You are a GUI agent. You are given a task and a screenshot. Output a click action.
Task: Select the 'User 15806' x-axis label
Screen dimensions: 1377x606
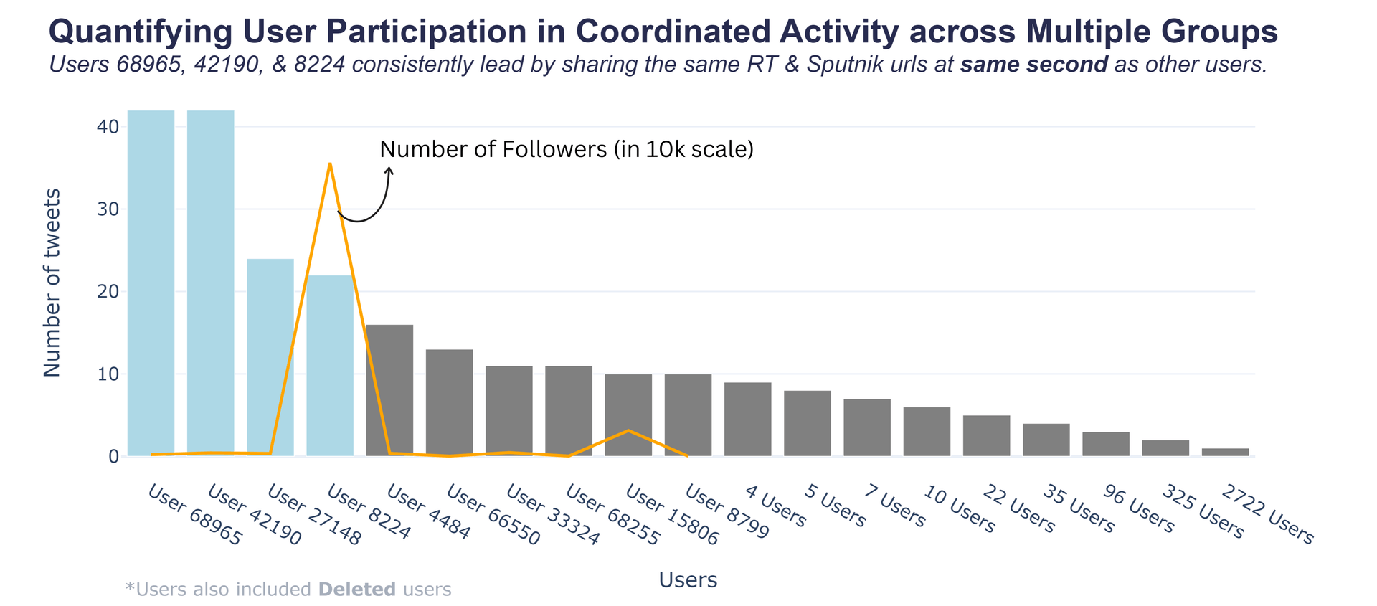(671, 515)
